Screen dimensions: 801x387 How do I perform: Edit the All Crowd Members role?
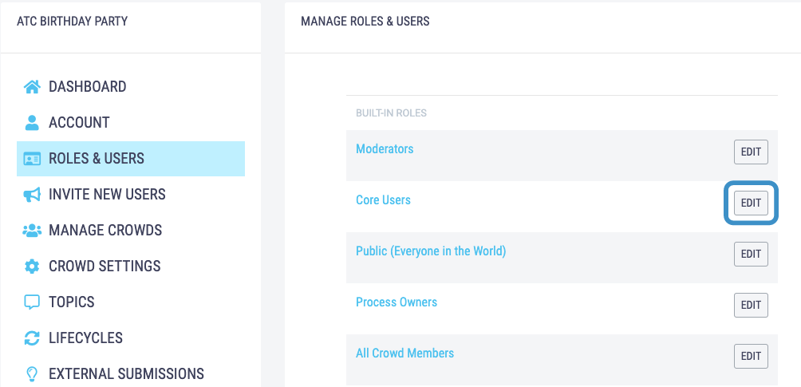(x=751, y=357)
